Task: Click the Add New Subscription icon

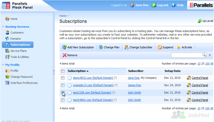Action: coord(64,47)
